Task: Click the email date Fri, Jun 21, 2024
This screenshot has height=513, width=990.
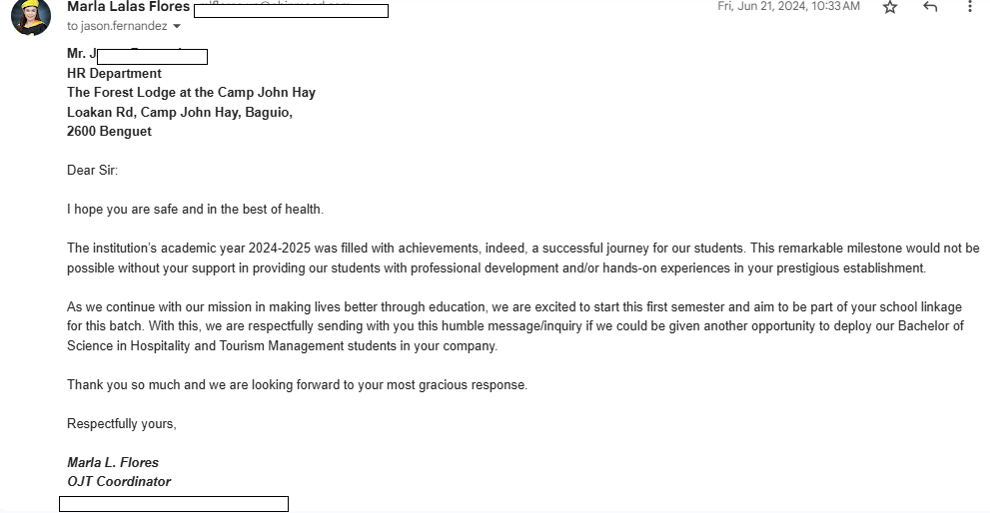Action: (788, 6)
